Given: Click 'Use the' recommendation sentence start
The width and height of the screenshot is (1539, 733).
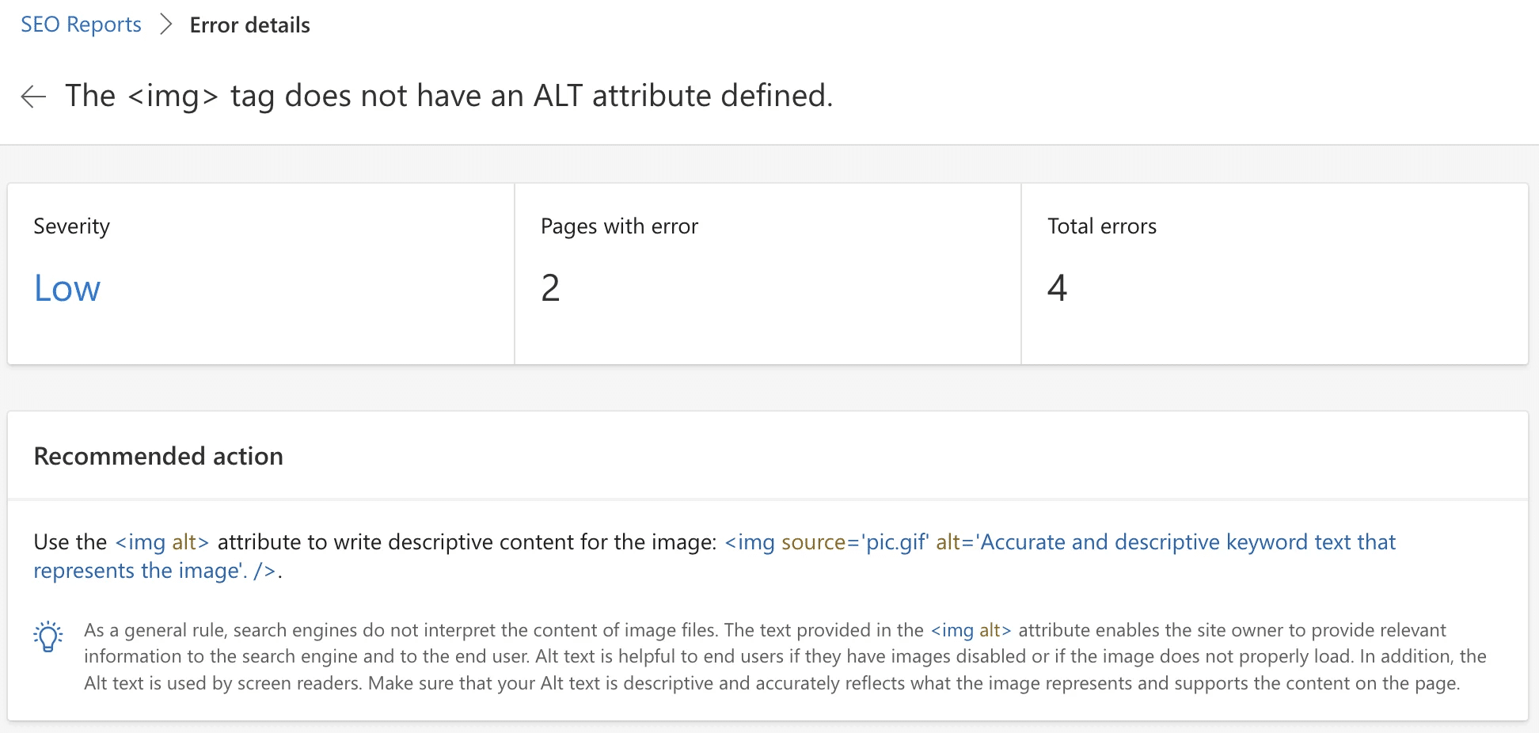Looking at the screenshot, I should [70, 542].
